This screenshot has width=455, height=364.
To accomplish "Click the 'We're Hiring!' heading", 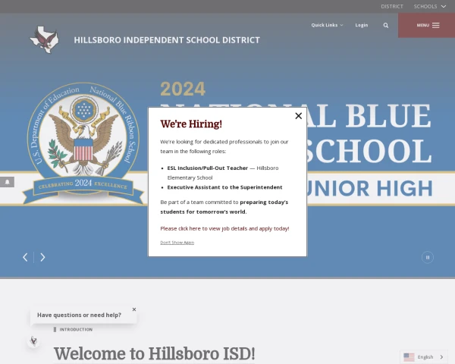I will 191,124.
